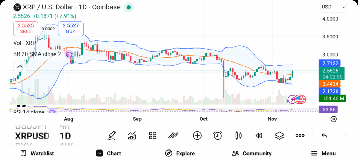The width and height of the screenshot is (358, 161).
Task: Start bar replay with rewind icon
Action: (x=259, y=136)
